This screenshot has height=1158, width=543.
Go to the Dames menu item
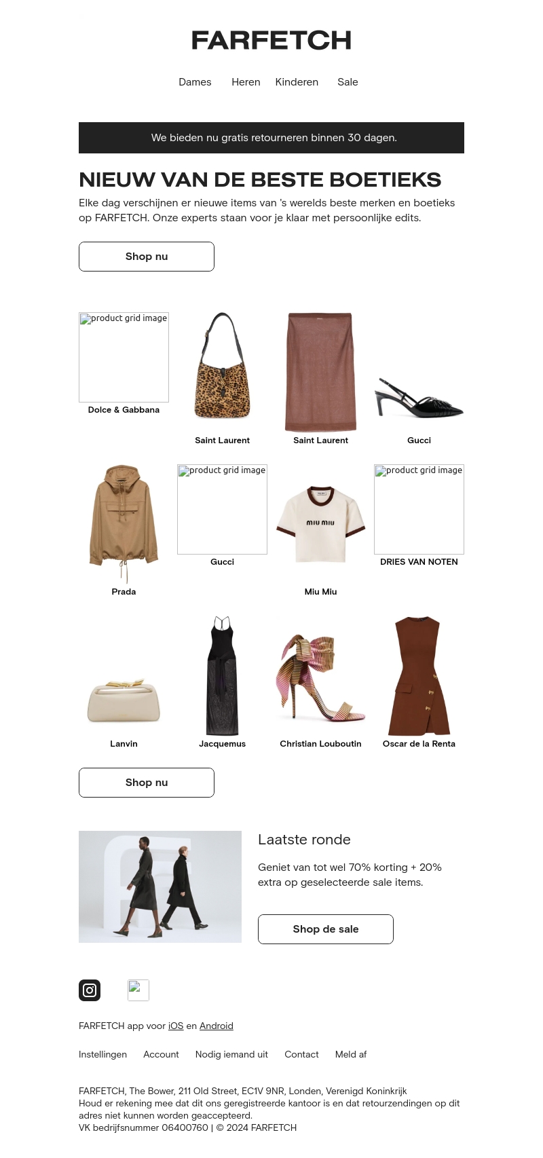(x=195, y=82)
